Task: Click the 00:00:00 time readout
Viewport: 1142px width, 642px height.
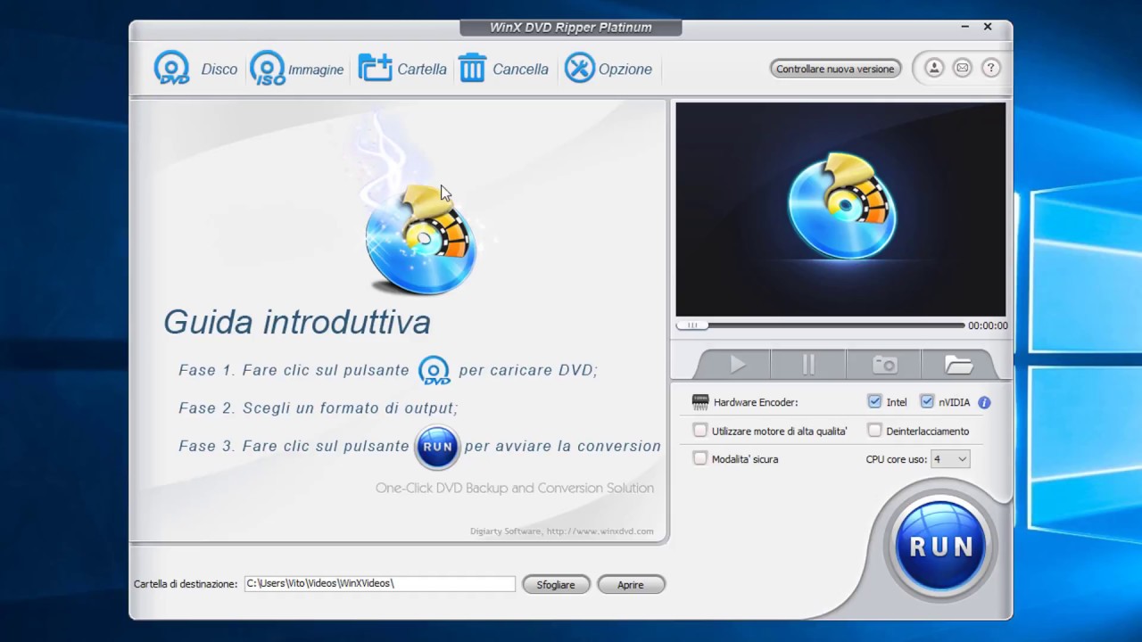Action: (988, 326)
